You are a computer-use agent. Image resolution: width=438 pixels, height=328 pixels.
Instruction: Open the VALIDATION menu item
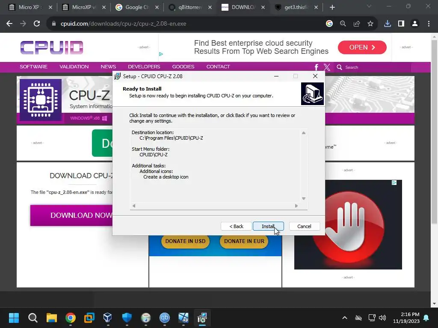pos(74,67)
